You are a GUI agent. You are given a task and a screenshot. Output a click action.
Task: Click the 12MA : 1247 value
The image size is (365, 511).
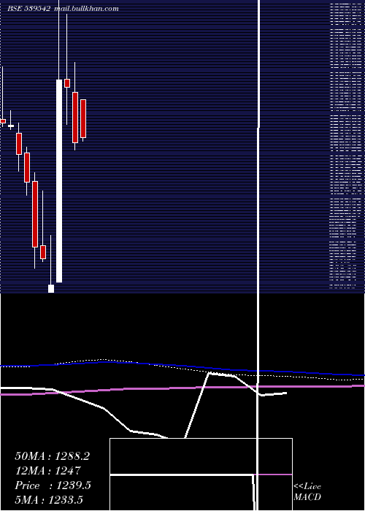click(47, 471)
